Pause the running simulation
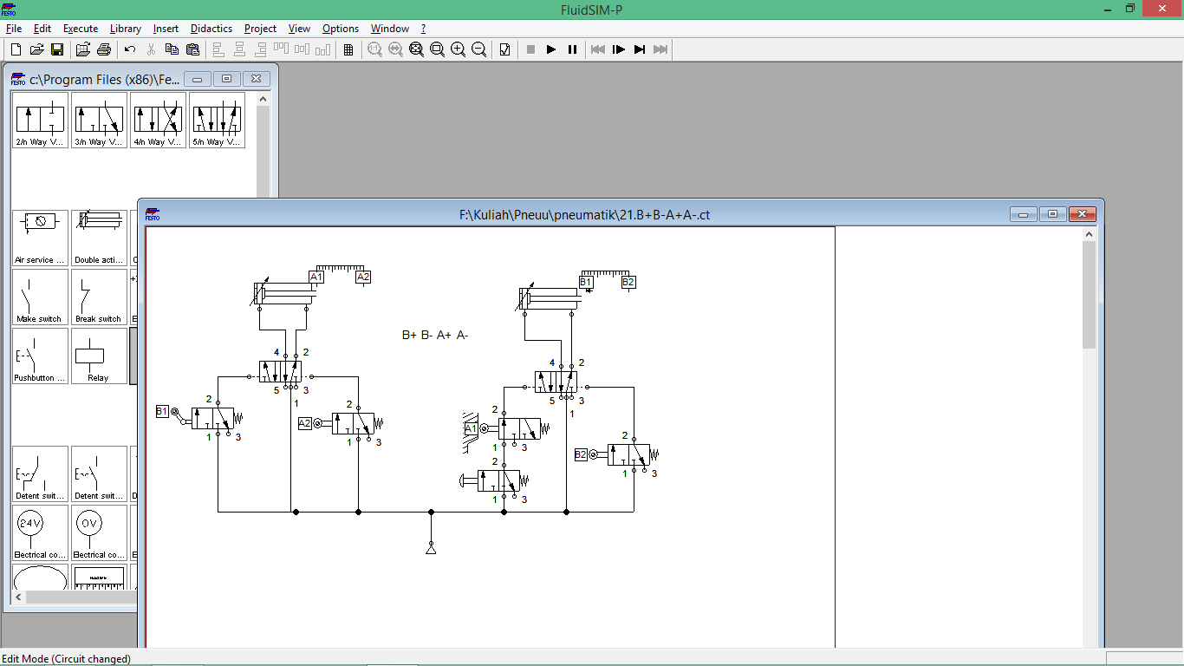This screenshot has height=666, width=1184. tap(572, 49)
